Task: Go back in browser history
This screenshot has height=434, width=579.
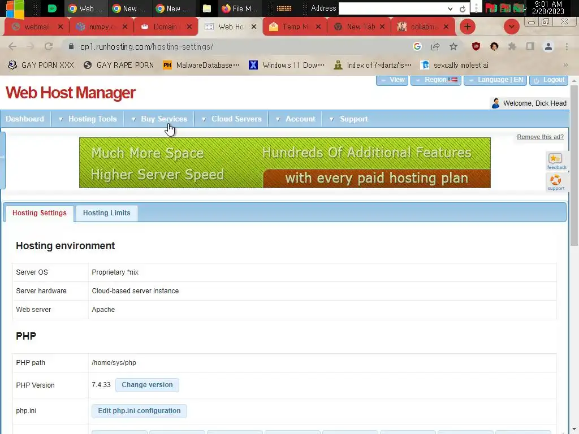Action: coord(12,46)
